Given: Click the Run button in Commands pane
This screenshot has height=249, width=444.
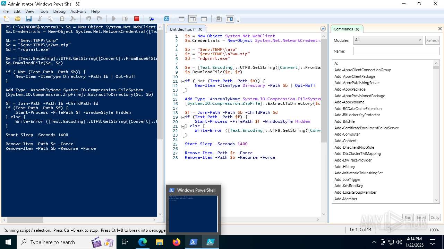Looking at the screenshot, I should 408,218.
